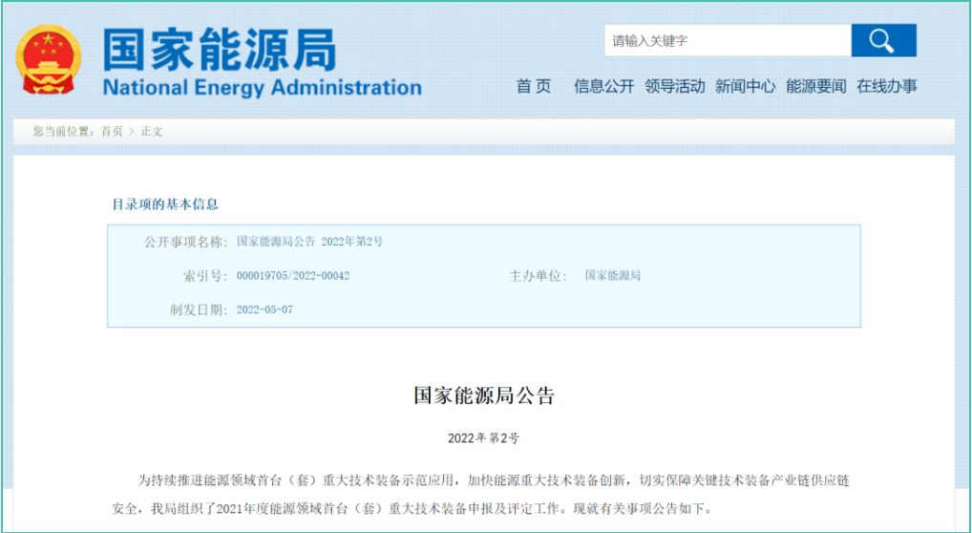This screenshot has width=972, height=533.
Task: Click the magnifier search button
Action: 883,41
